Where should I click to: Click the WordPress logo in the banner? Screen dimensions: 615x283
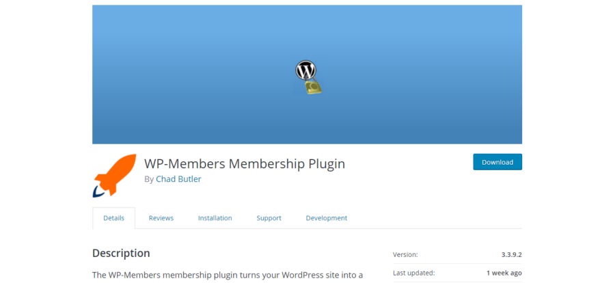tap(305, 70)
